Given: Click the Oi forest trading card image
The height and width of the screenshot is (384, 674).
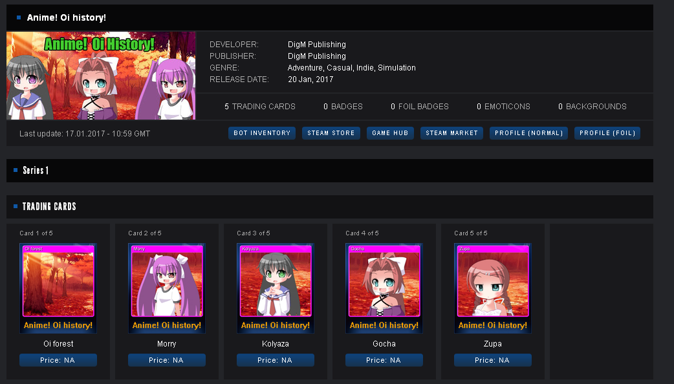Looking at the screenshot, I should [58, 288].
